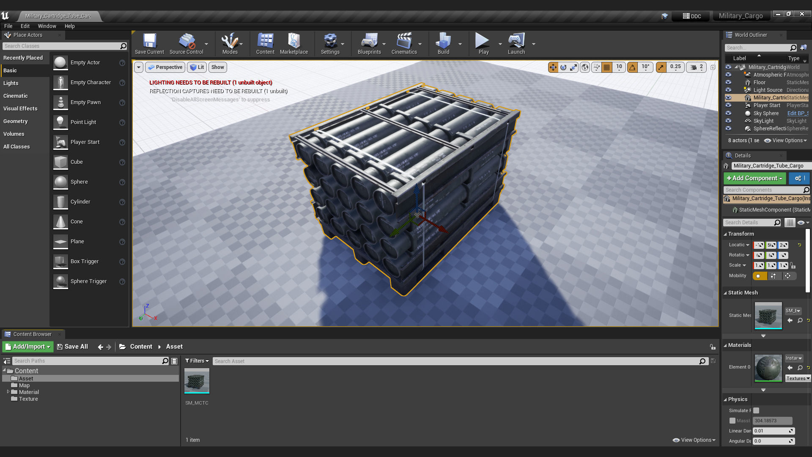
Task: Expand the Material folder in the tree
Action: [8, 392]
